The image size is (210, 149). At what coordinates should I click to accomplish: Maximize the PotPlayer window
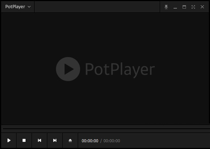click(184, 7)
